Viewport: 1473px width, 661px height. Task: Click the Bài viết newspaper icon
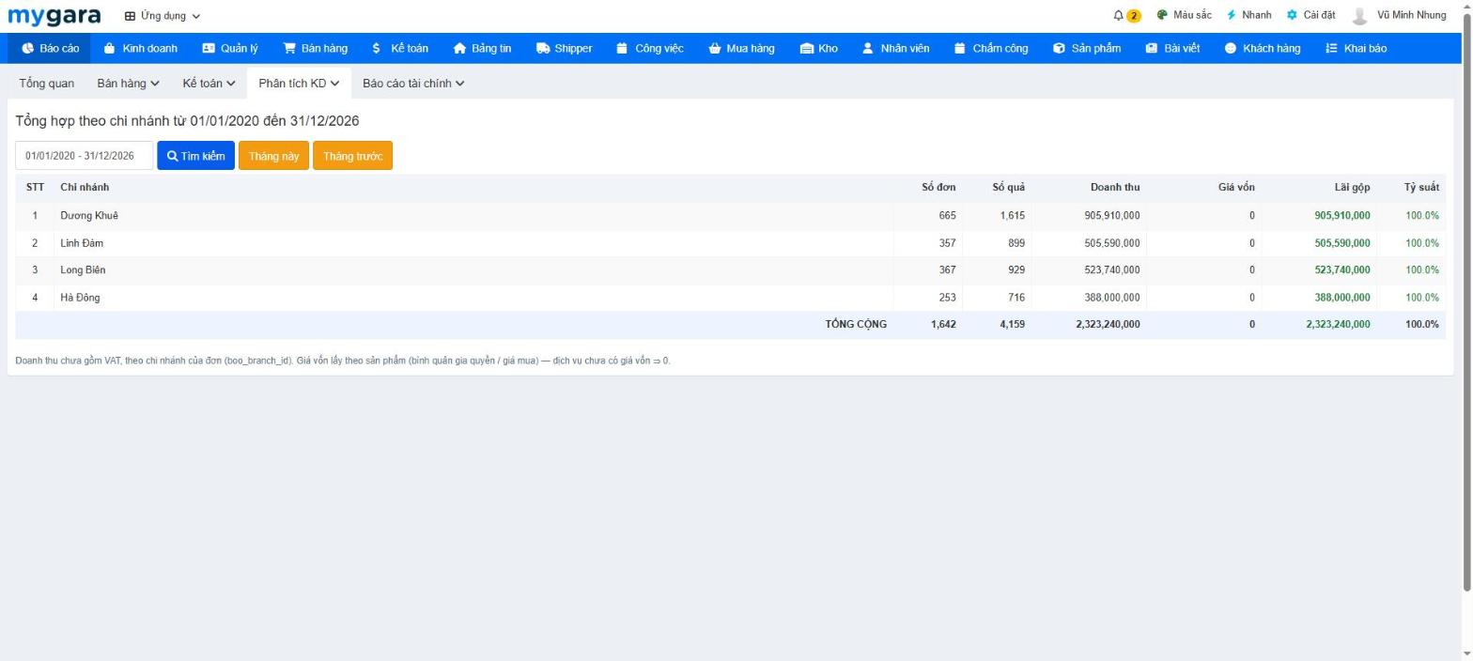(x=1151, y=48)
